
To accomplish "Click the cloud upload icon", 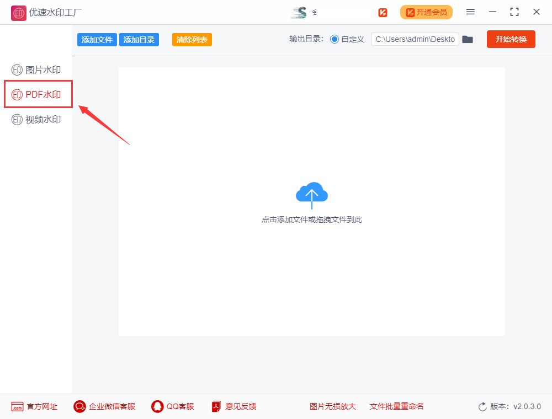I will (312, 195).
